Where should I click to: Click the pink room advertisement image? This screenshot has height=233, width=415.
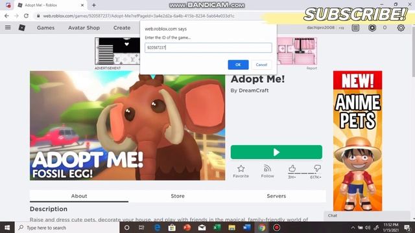click(x=297, y=51)
